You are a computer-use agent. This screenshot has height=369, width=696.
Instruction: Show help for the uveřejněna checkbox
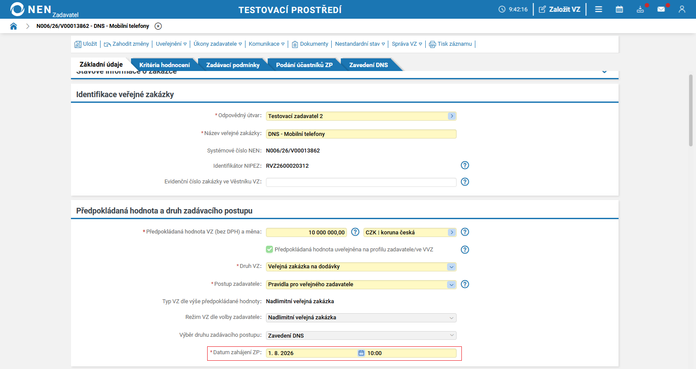[465, 250]
